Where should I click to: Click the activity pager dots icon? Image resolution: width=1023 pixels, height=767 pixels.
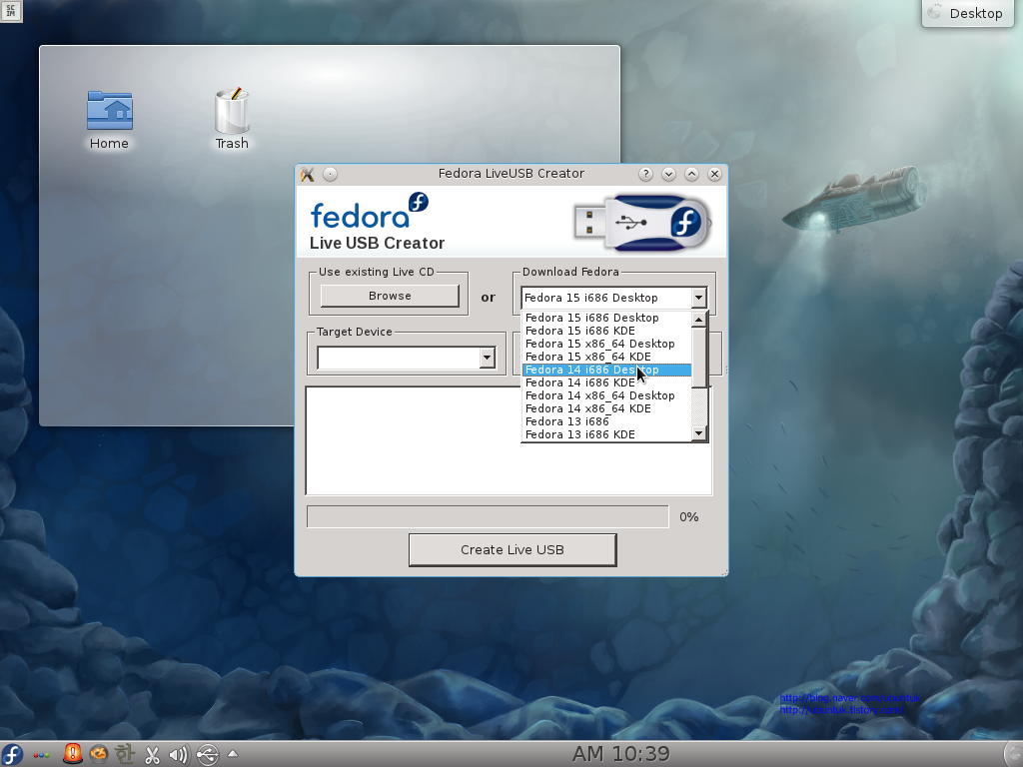tap(41, 756)
